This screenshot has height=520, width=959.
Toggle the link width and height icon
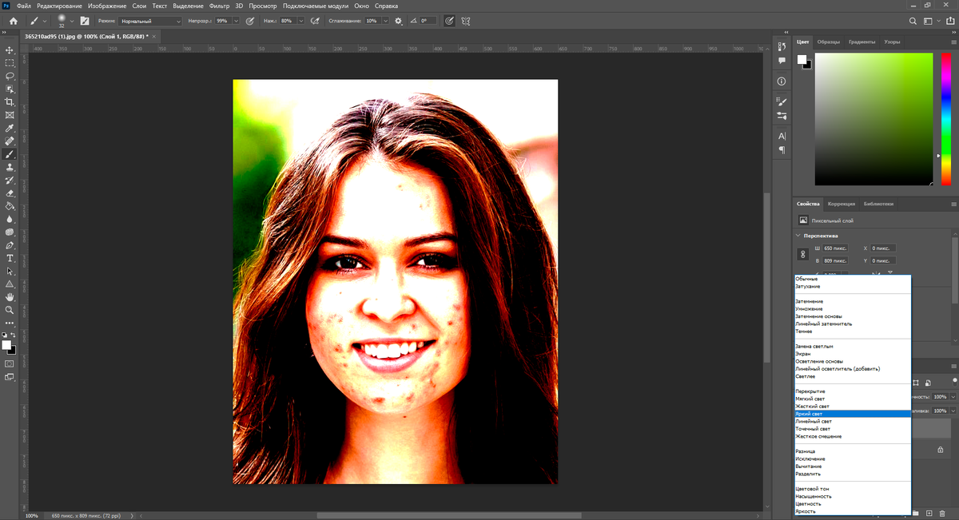coord(804,255)
